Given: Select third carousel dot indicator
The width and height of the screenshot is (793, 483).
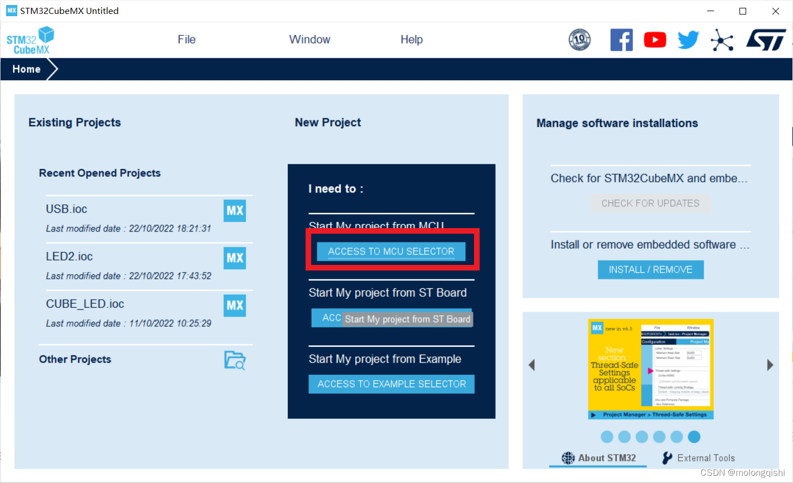Looking at the screenshot, I should (642, 437).
